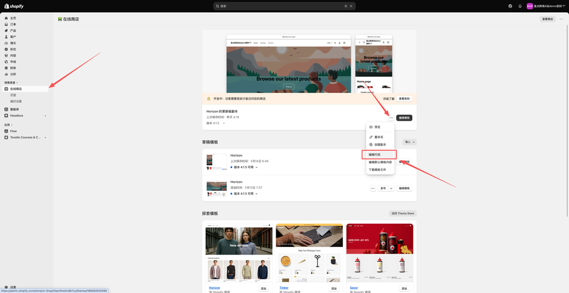Viewport: 569px width, 293px height.
Task: Click the Savor theme preview image
Action: [x=379, y=253]
